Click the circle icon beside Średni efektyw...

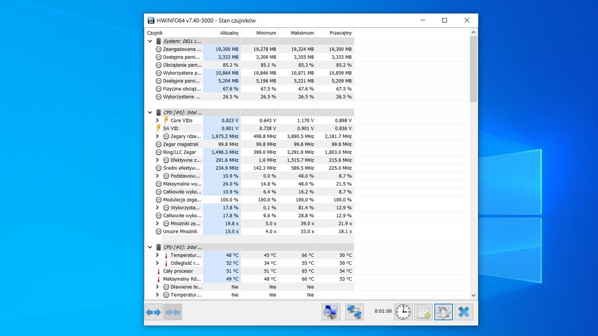(159, 168)
